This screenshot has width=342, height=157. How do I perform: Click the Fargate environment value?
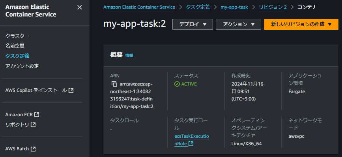(x=297, y=91)
